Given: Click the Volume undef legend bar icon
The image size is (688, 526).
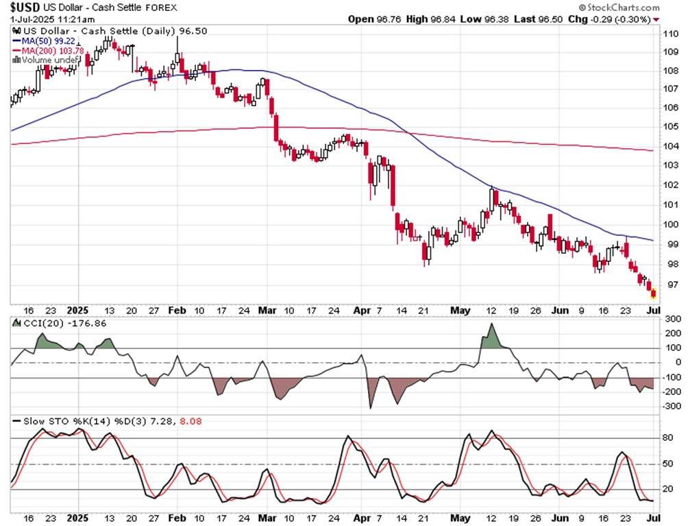Looking at the screenshot, I should [x=16, y=60].
